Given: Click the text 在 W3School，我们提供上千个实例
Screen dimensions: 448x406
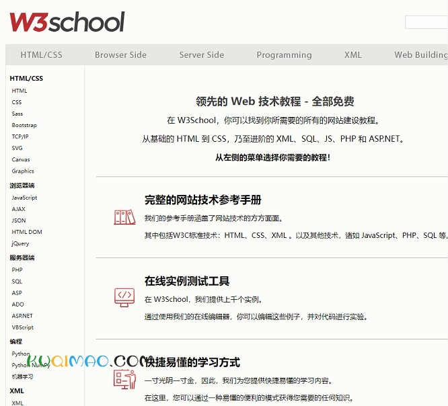Looking at the screenshot, I should point(203,300).
